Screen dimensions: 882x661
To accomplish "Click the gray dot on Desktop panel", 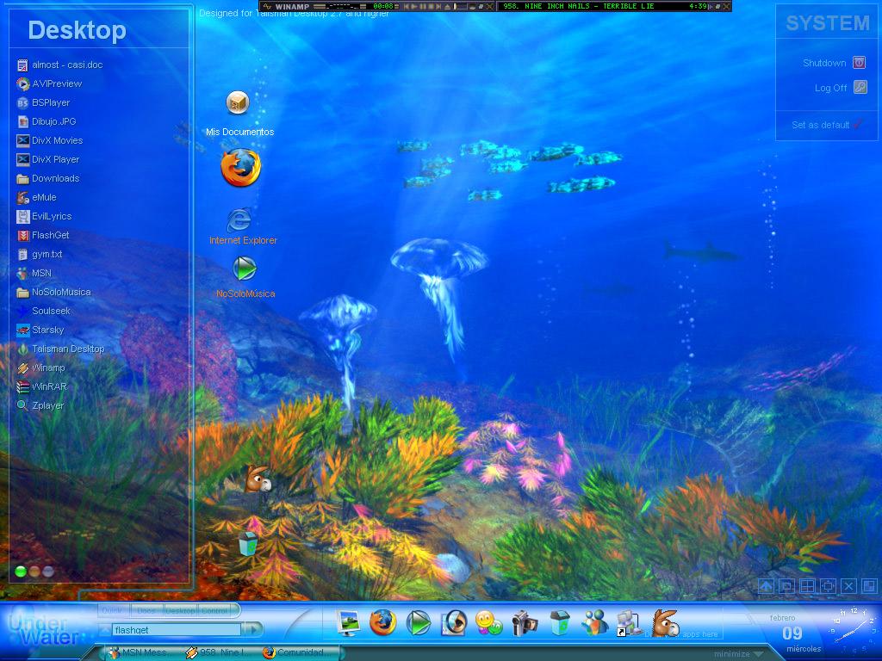I will [48, 571].
